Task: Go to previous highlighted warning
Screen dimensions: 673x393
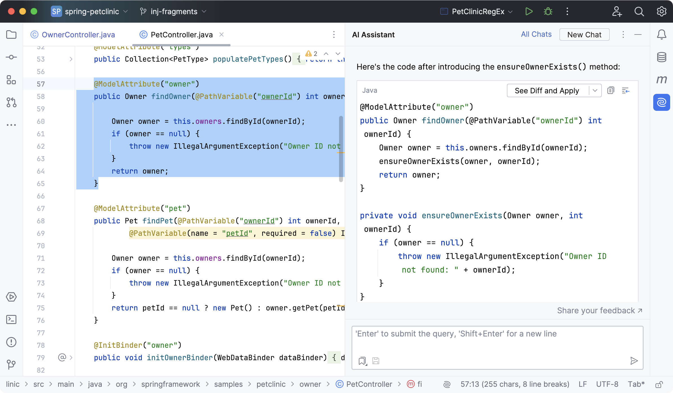Action: click(x=326, y=54)
